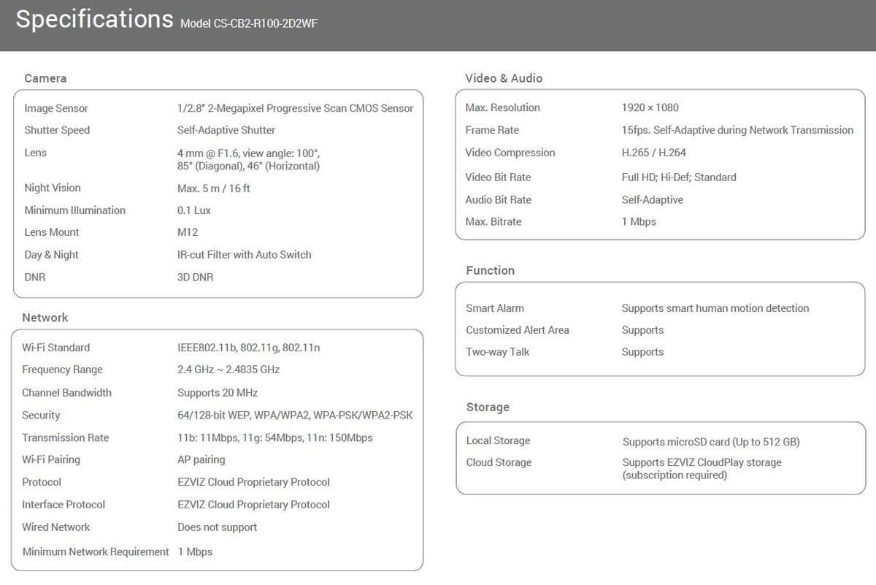The width and height of the screenshot is (876, 585).
Task: Click the Smart Alarm label
Action: (x=495, y=308)
